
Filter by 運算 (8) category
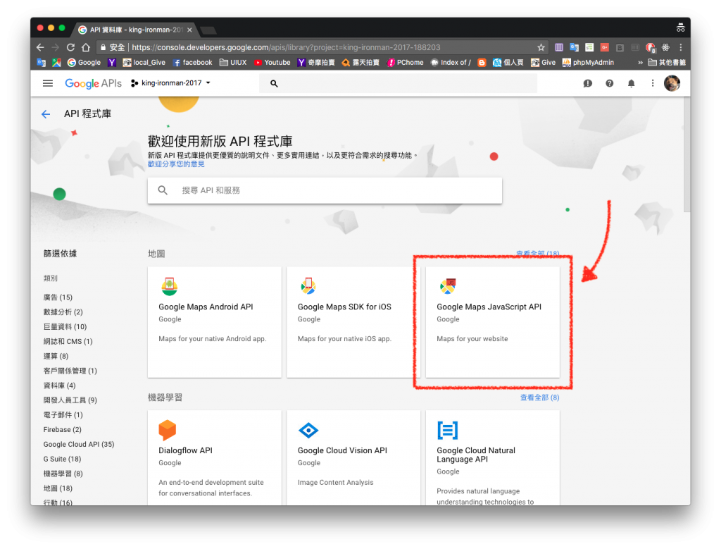56,356
